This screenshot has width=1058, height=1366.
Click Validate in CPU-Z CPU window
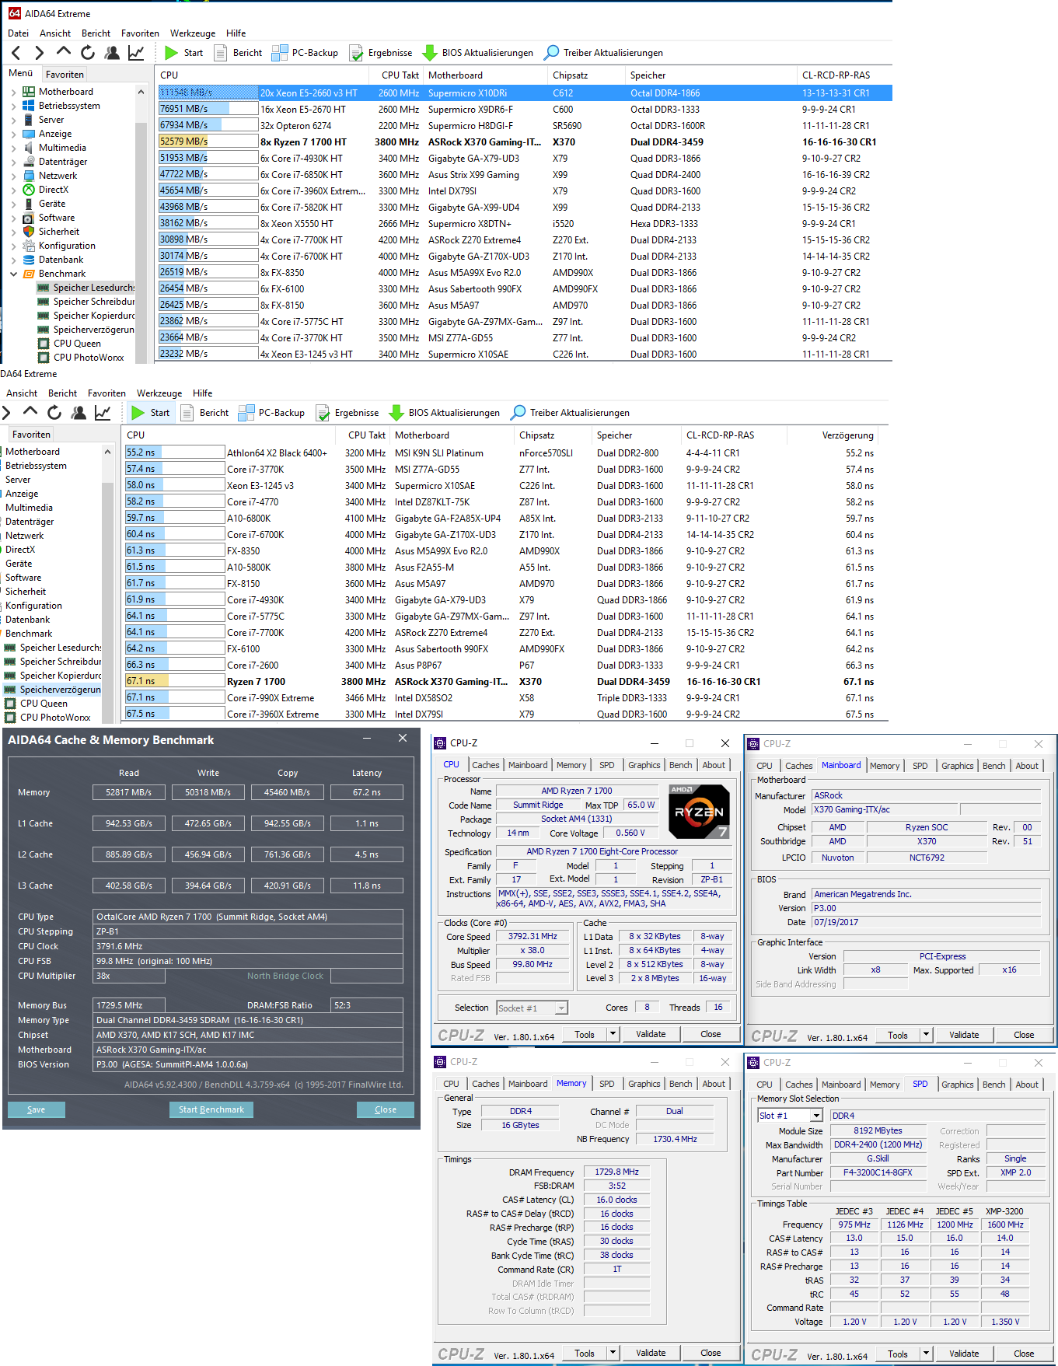click(651, 1034)
